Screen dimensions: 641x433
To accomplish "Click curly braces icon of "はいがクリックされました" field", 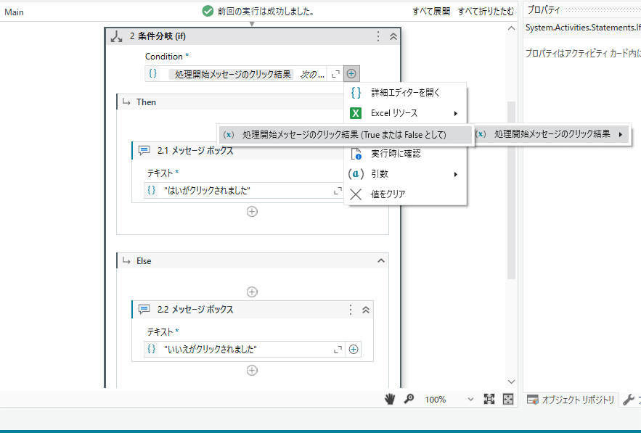I will (152, 190).
